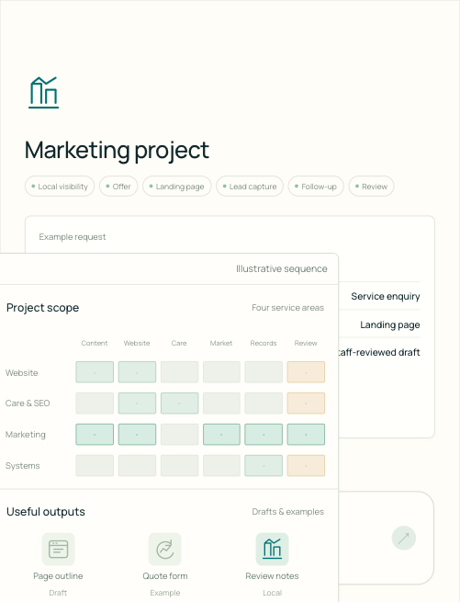Select the Local visibility chip
Screen dimensions: 460x602
click(60, 187)
